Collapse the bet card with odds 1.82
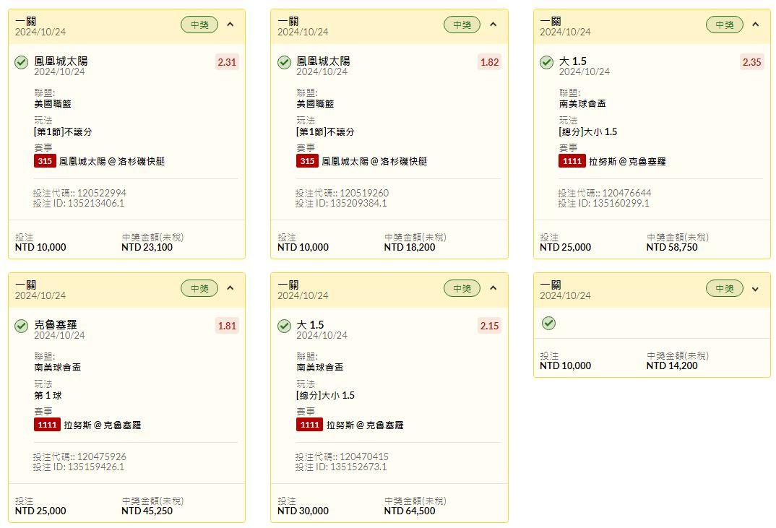Image resolution: width=776 pixels, height=528 pixels. 493,25
